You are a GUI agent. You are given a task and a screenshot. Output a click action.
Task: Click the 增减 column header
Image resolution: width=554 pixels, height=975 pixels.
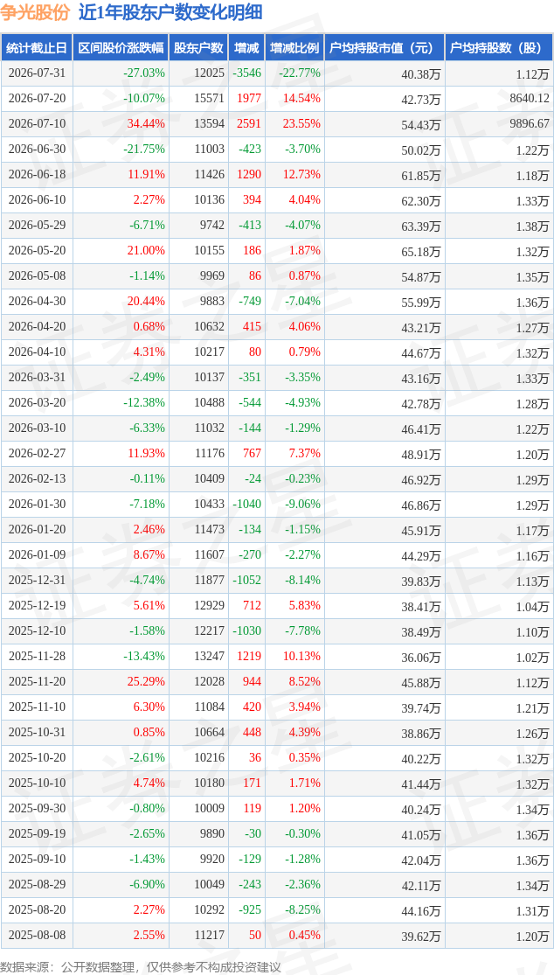coord(246,48)
